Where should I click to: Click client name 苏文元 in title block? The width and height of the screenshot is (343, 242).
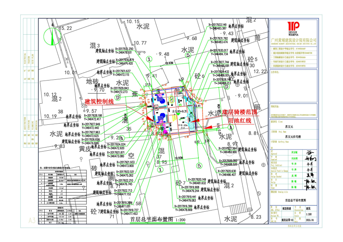(x=289, y=126)
